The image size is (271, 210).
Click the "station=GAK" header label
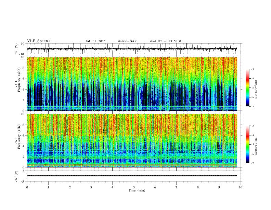click(127, 41)
